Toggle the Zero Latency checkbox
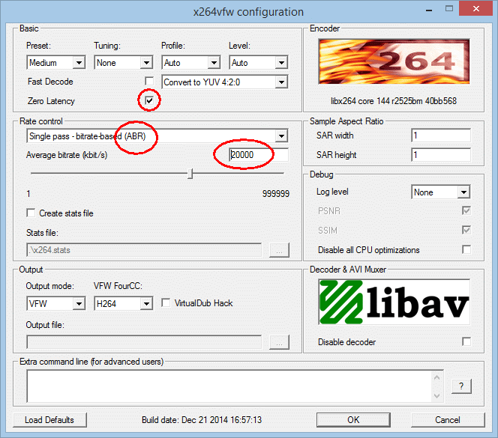498x438 pixels. click(x=150, y=100)
